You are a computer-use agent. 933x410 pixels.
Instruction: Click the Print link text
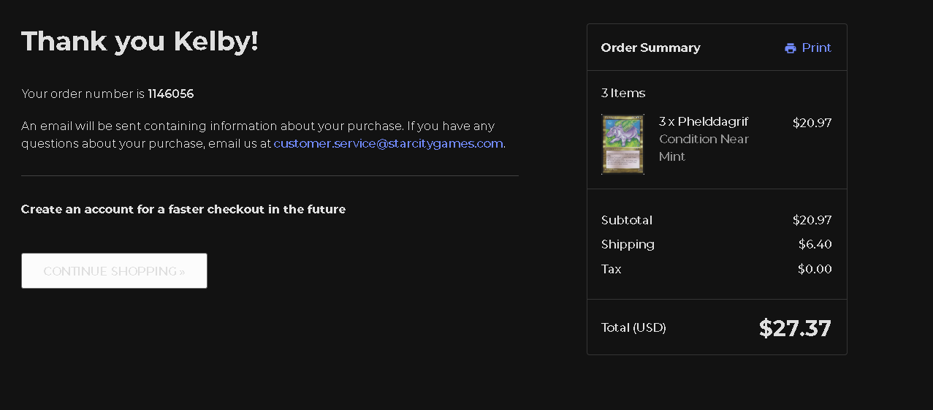816,48
